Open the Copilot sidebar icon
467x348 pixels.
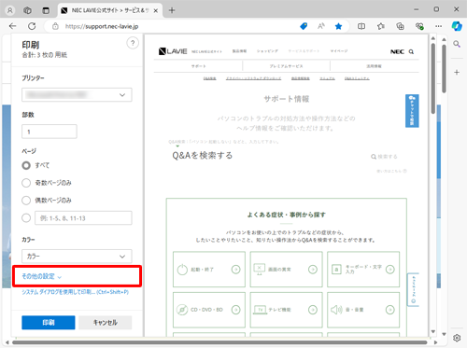(x=457, y=26)
